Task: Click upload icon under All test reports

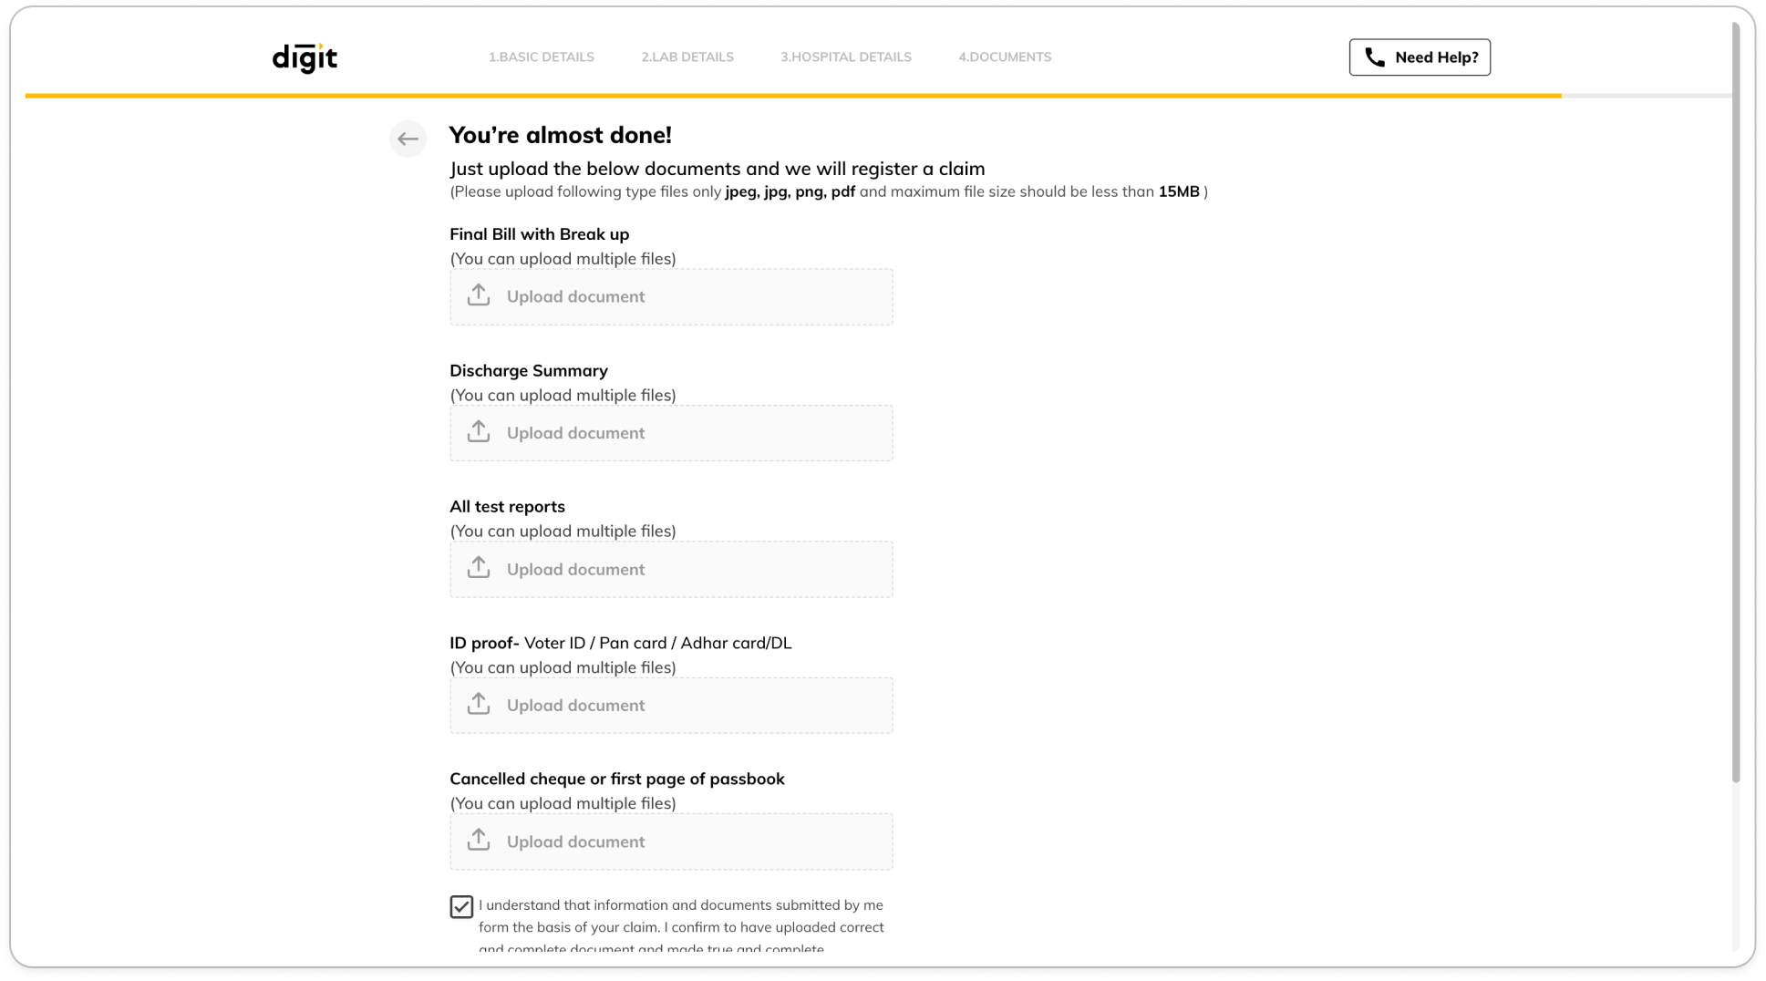Action: pyautogui.click(x=479, y=568)
